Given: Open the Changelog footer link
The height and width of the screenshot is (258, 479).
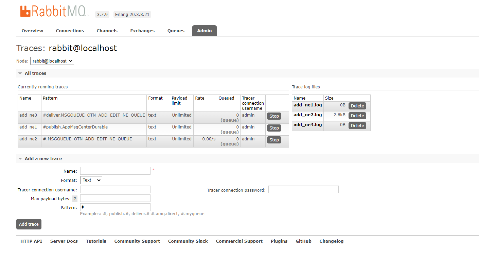Looking at the screenshot, I should click(331, 241).
